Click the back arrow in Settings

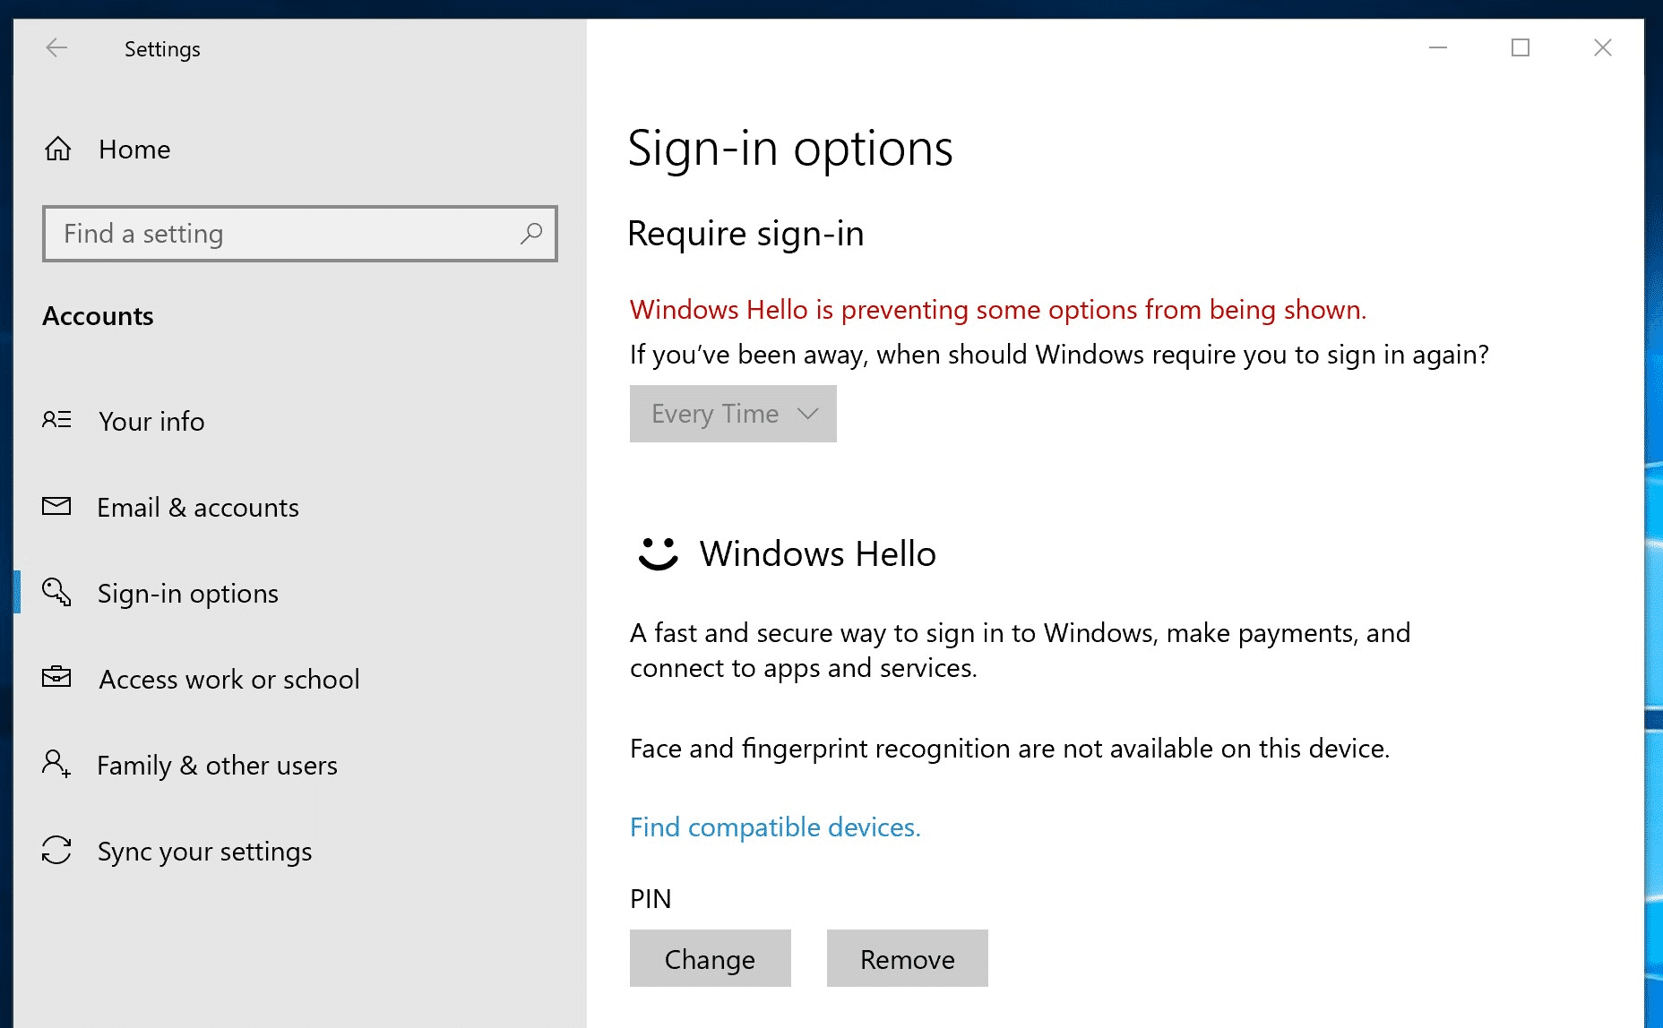(56, 48)
